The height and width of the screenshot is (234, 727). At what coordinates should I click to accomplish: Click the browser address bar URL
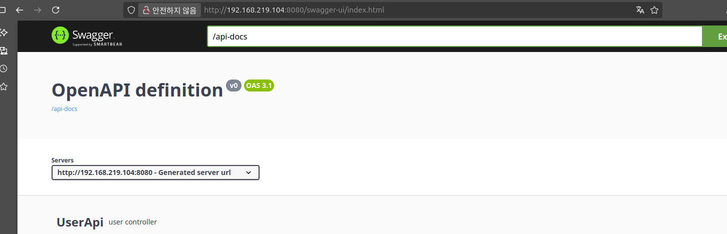click(x=294, y=10)
